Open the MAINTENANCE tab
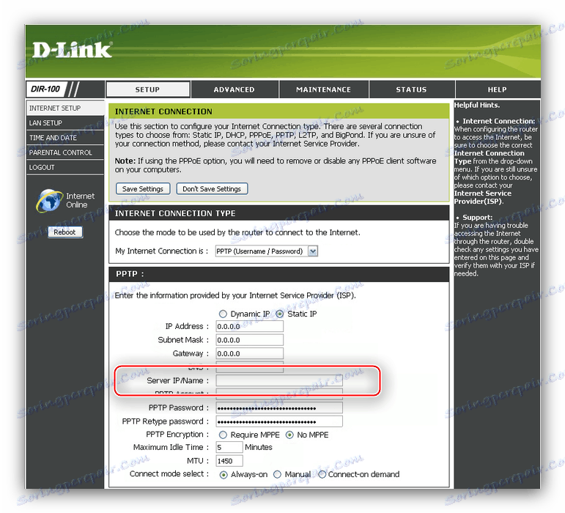Viewport: 565px width, 513px height. [x=324, y=89]
